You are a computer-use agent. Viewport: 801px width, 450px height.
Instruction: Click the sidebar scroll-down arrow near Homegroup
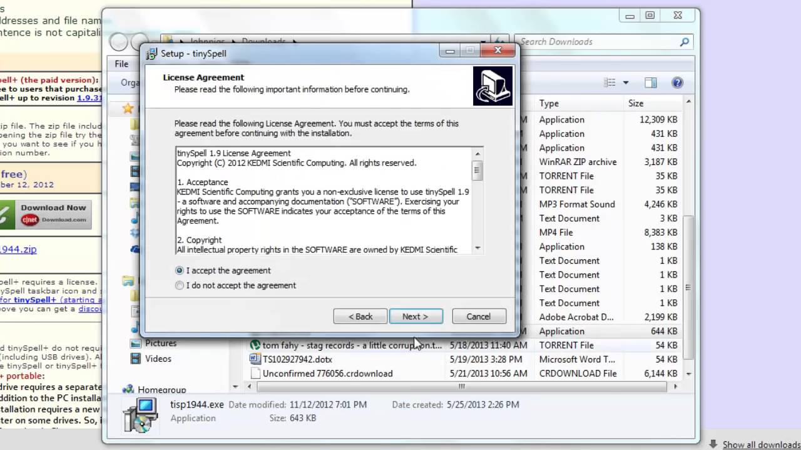tap(236, 387)
